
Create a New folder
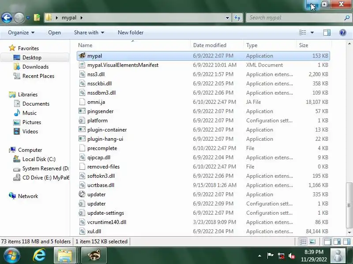click(x=131, y=33)
